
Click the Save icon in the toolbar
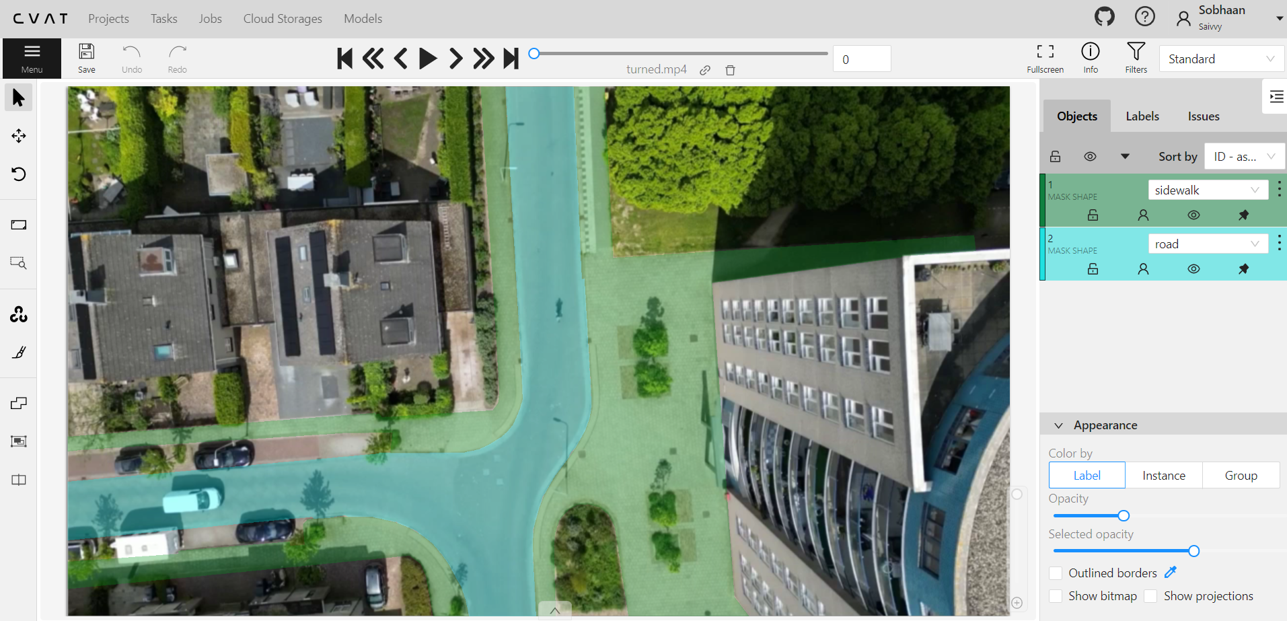pos(86,58)
